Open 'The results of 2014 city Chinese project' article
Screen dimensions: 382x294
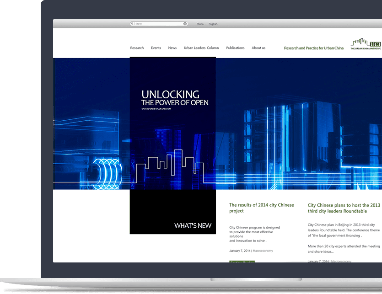[x=261, y=208]
